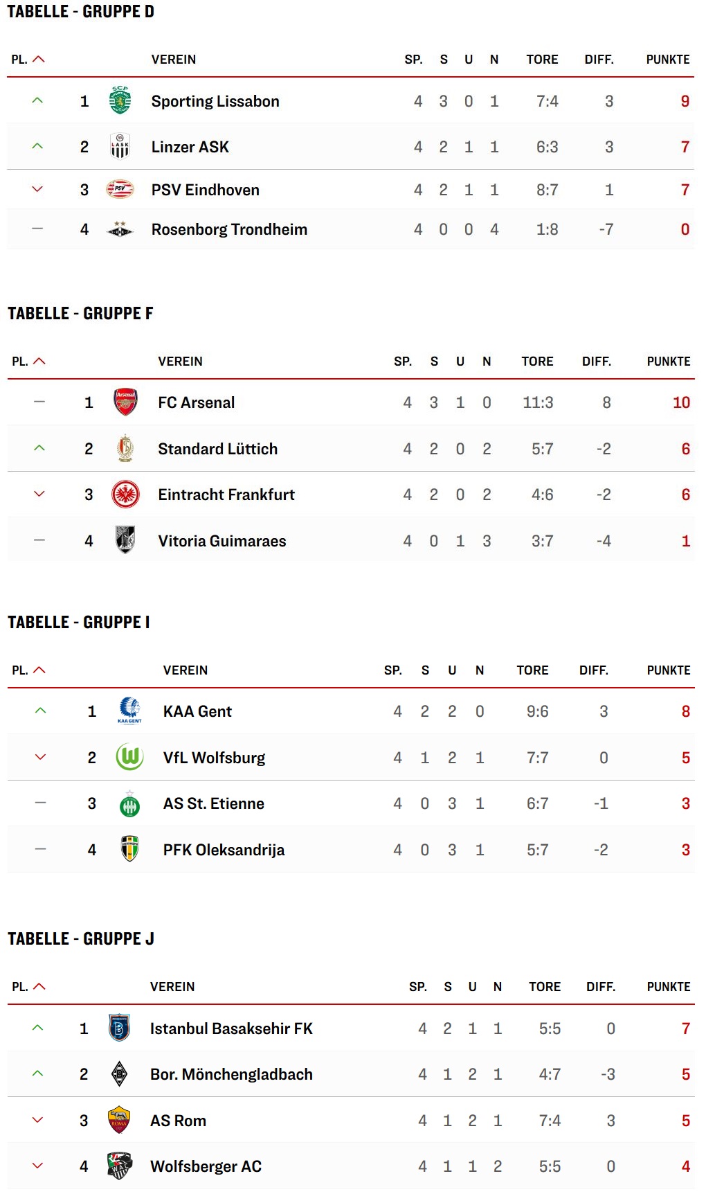
Task: Click the Eintracht Frankfurt eagle logo
Action: point(125,494)
